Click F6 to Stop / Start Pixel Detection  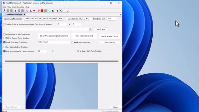tap(89, 51)
